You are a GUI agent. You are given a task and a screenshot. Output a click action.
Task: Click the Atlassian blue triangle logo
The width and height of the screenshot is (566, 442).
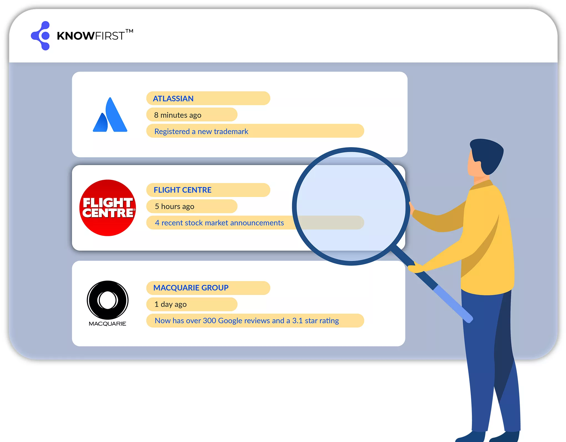(110, 115)
